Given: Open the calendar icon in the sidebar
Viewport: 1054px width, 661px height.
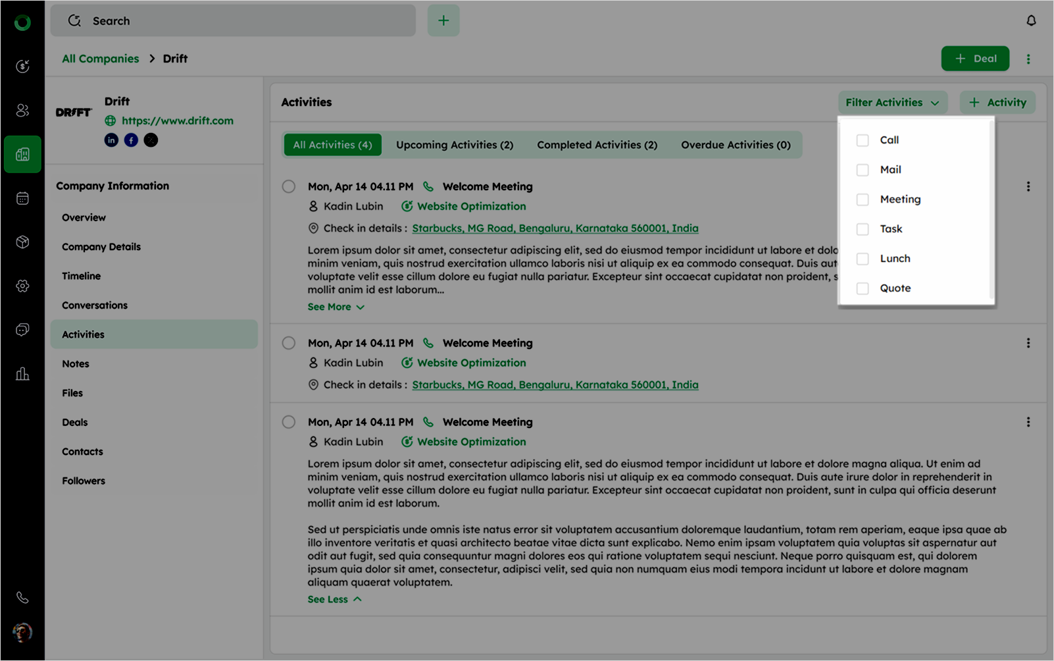Looking at the screenshot, I should click(x=22, y=198).
